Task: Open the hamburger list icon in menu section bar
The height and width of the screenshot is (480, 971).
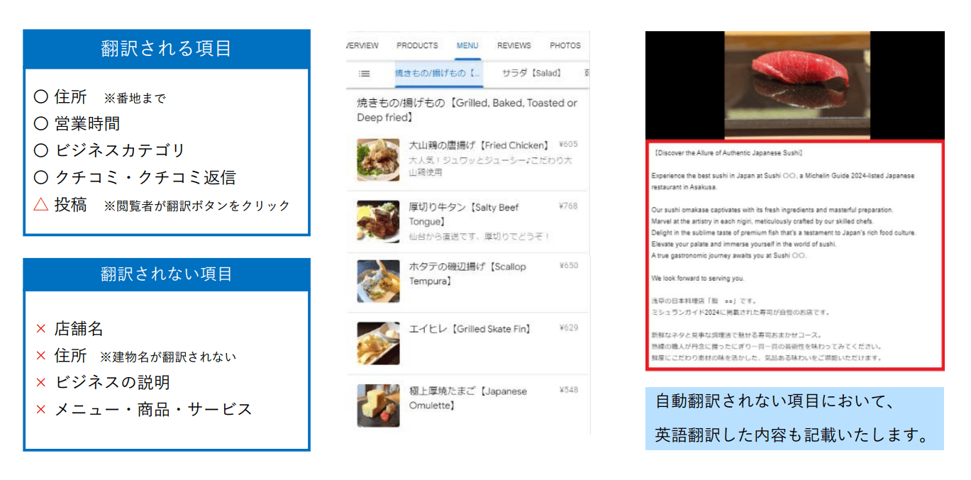Action: click(365, 73)
